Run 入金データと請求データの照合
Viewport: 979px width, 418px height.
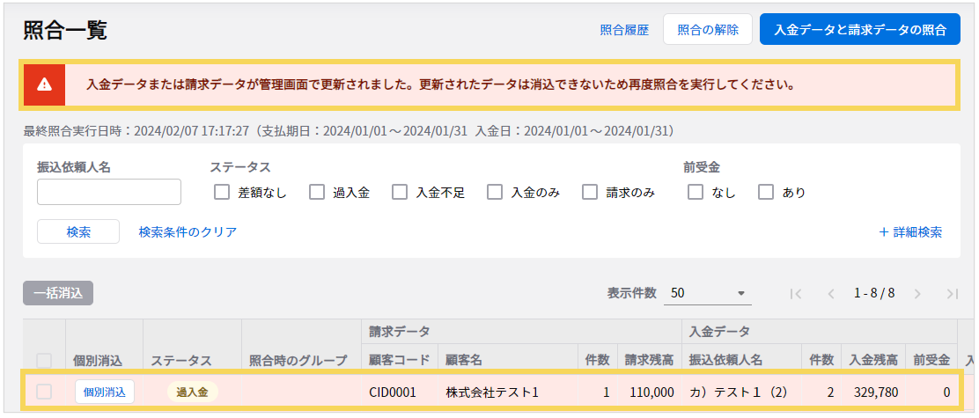[x=859, y=29]
